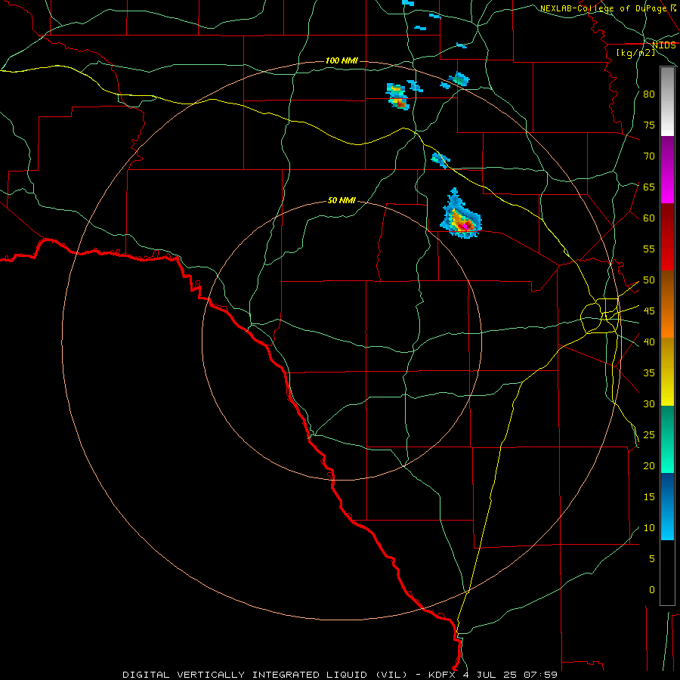Click the small blue echo crossing the yellow highway

click(440, 159)
